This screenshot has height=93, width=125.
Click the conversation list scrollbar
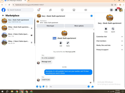[x=35, y=31]
